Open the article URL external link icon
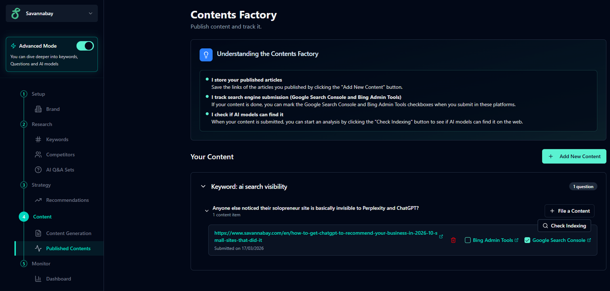Screen dimensions: 610x291 point(441,237)
